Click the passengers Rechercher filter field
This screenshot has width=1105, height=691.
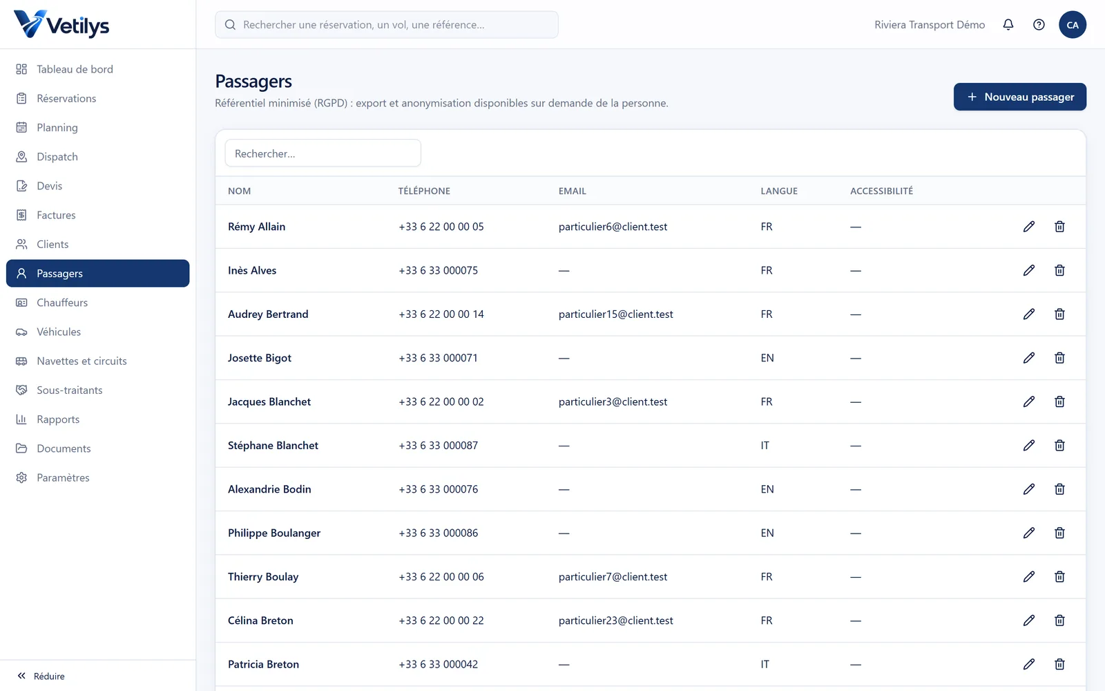tap(323, 153)
